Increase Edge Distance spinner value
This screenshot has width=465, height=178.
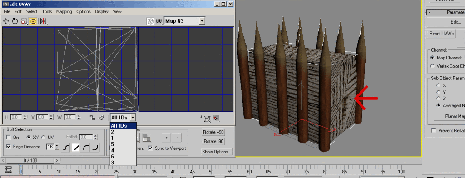[57, 145]
